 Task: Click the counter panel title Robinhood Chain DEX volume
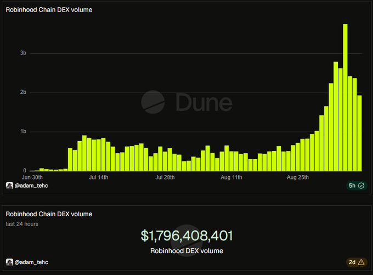tap(49, 214)
